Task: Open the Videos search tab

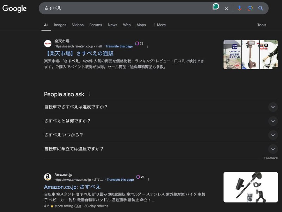Action: (x=78, y=25)
